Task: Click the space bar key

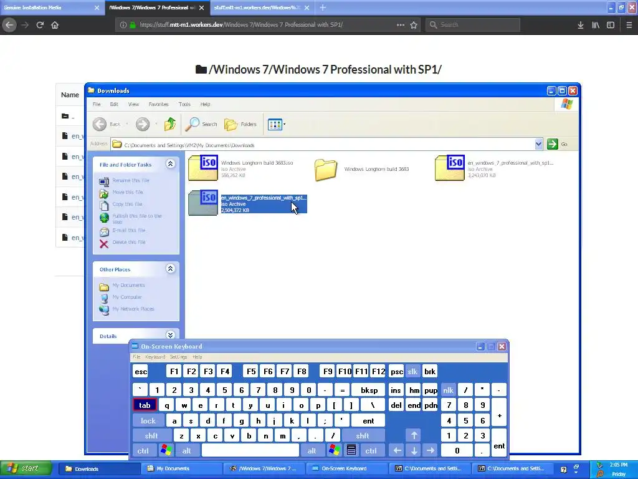Action: [x=250, y=451]
